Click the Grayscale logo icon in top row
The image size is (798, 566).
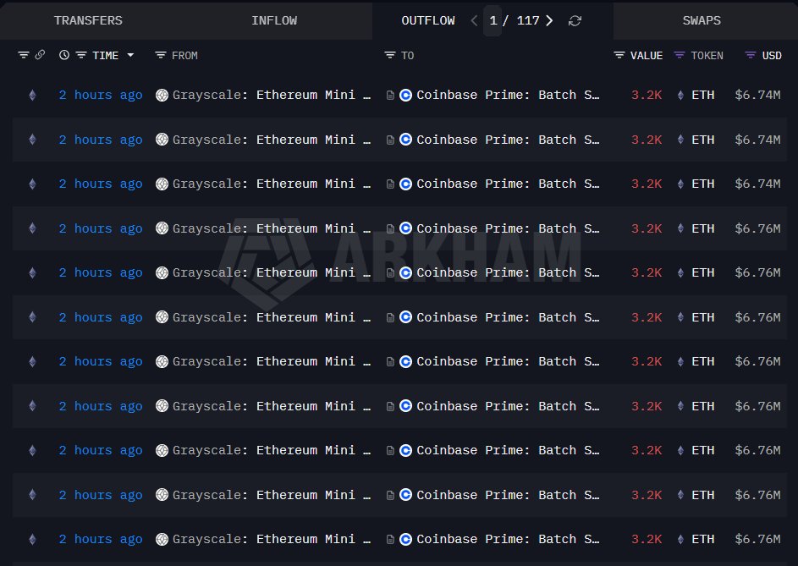coord(162,96)
